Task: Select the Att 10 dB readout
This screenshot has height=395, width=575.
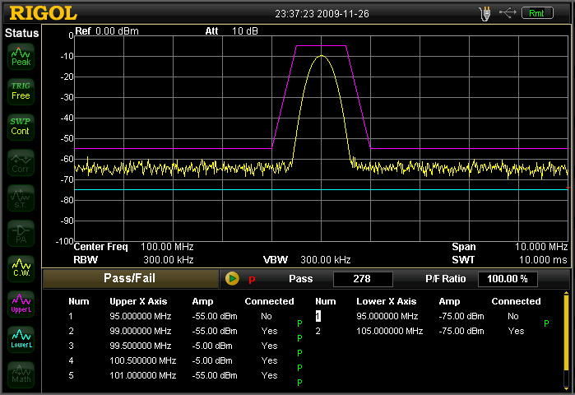Action: point(231,31)
